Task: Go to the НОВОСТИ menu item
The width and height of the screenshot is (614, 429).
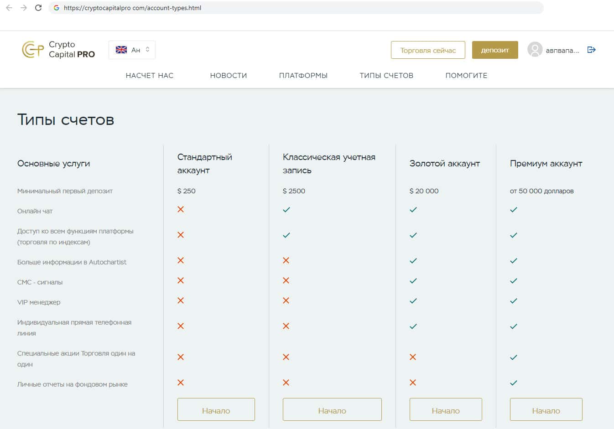Action: 229,76
